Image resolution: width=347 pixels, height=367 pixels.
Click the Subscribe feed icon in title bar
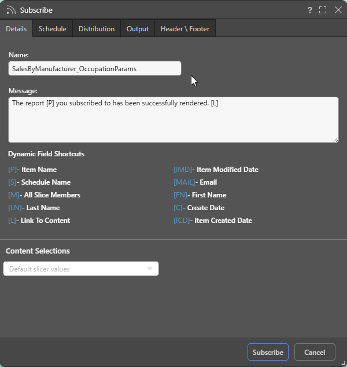11,10
